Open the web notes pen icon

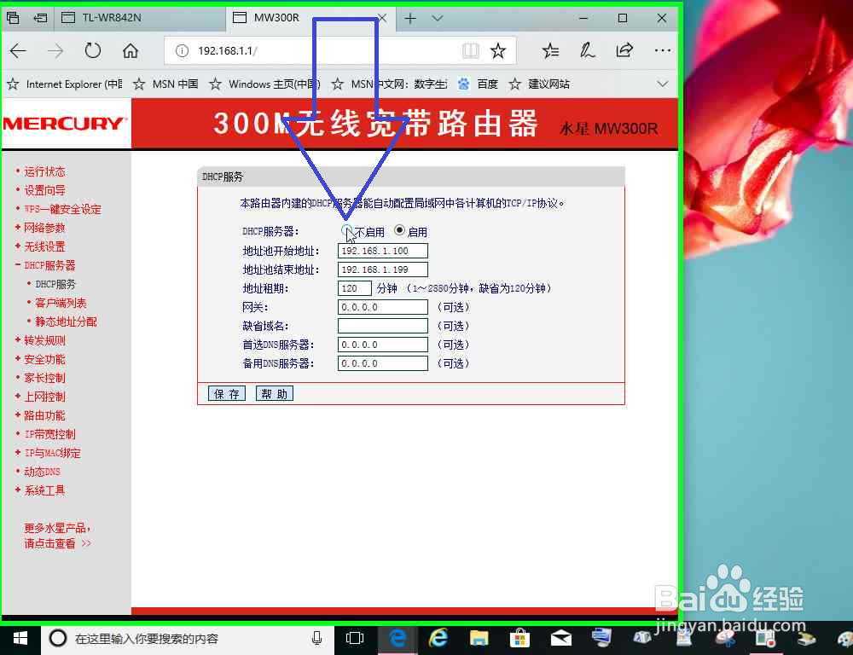(588, 51)
